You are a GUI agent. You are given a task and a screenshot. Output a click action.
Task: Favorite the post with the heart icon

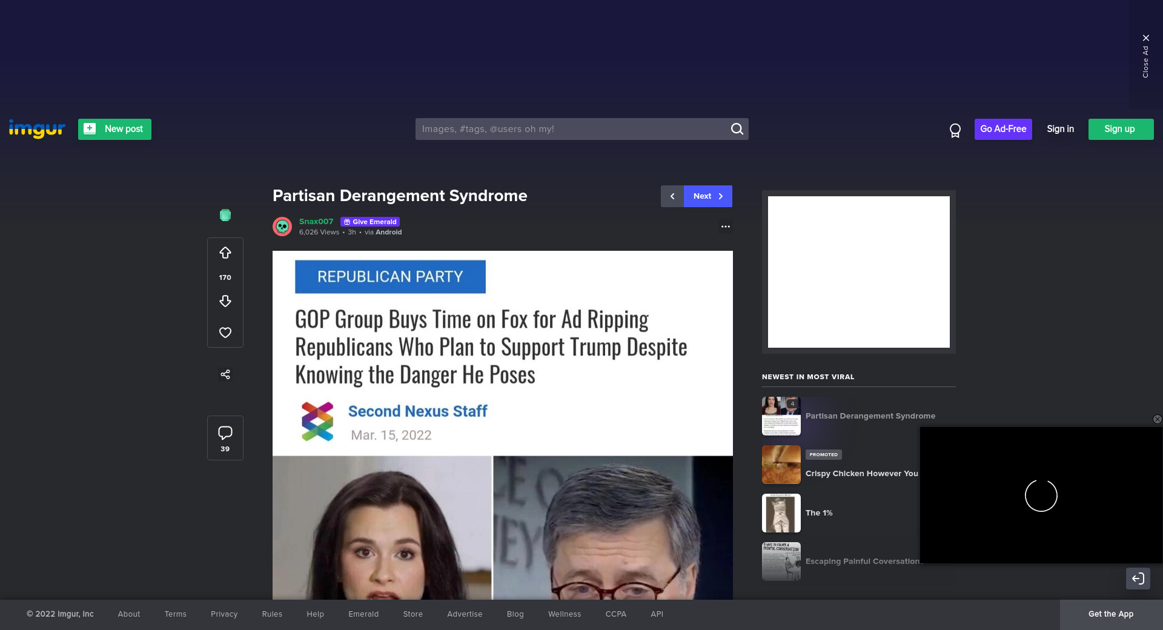[225, 333]
